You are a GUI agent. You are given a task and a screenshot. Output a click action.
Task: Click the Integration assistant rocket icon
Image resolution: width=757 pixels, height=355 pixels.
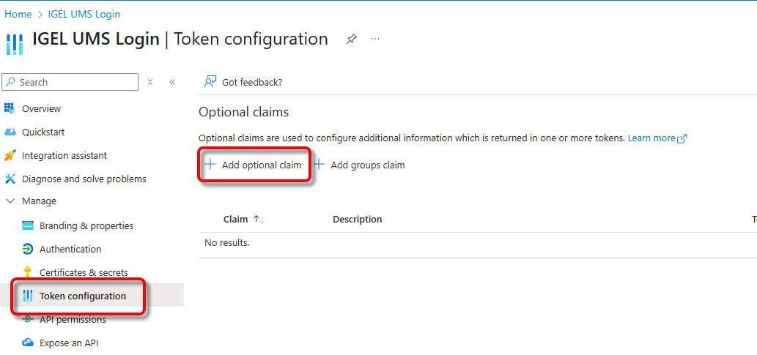[x=10, y=155]
